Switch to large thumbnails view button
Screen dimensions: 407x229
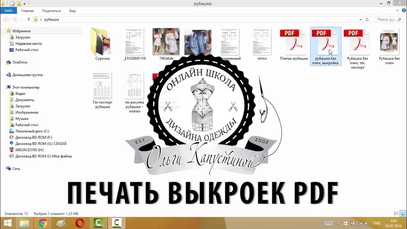click(x=403, y=214)
